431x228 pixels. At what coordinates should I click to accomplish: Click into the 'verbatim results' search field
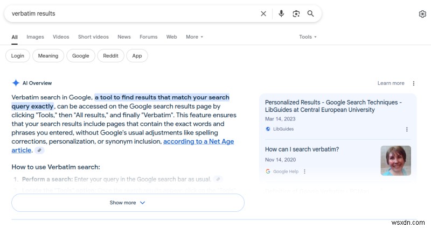(x=132, y=13)
